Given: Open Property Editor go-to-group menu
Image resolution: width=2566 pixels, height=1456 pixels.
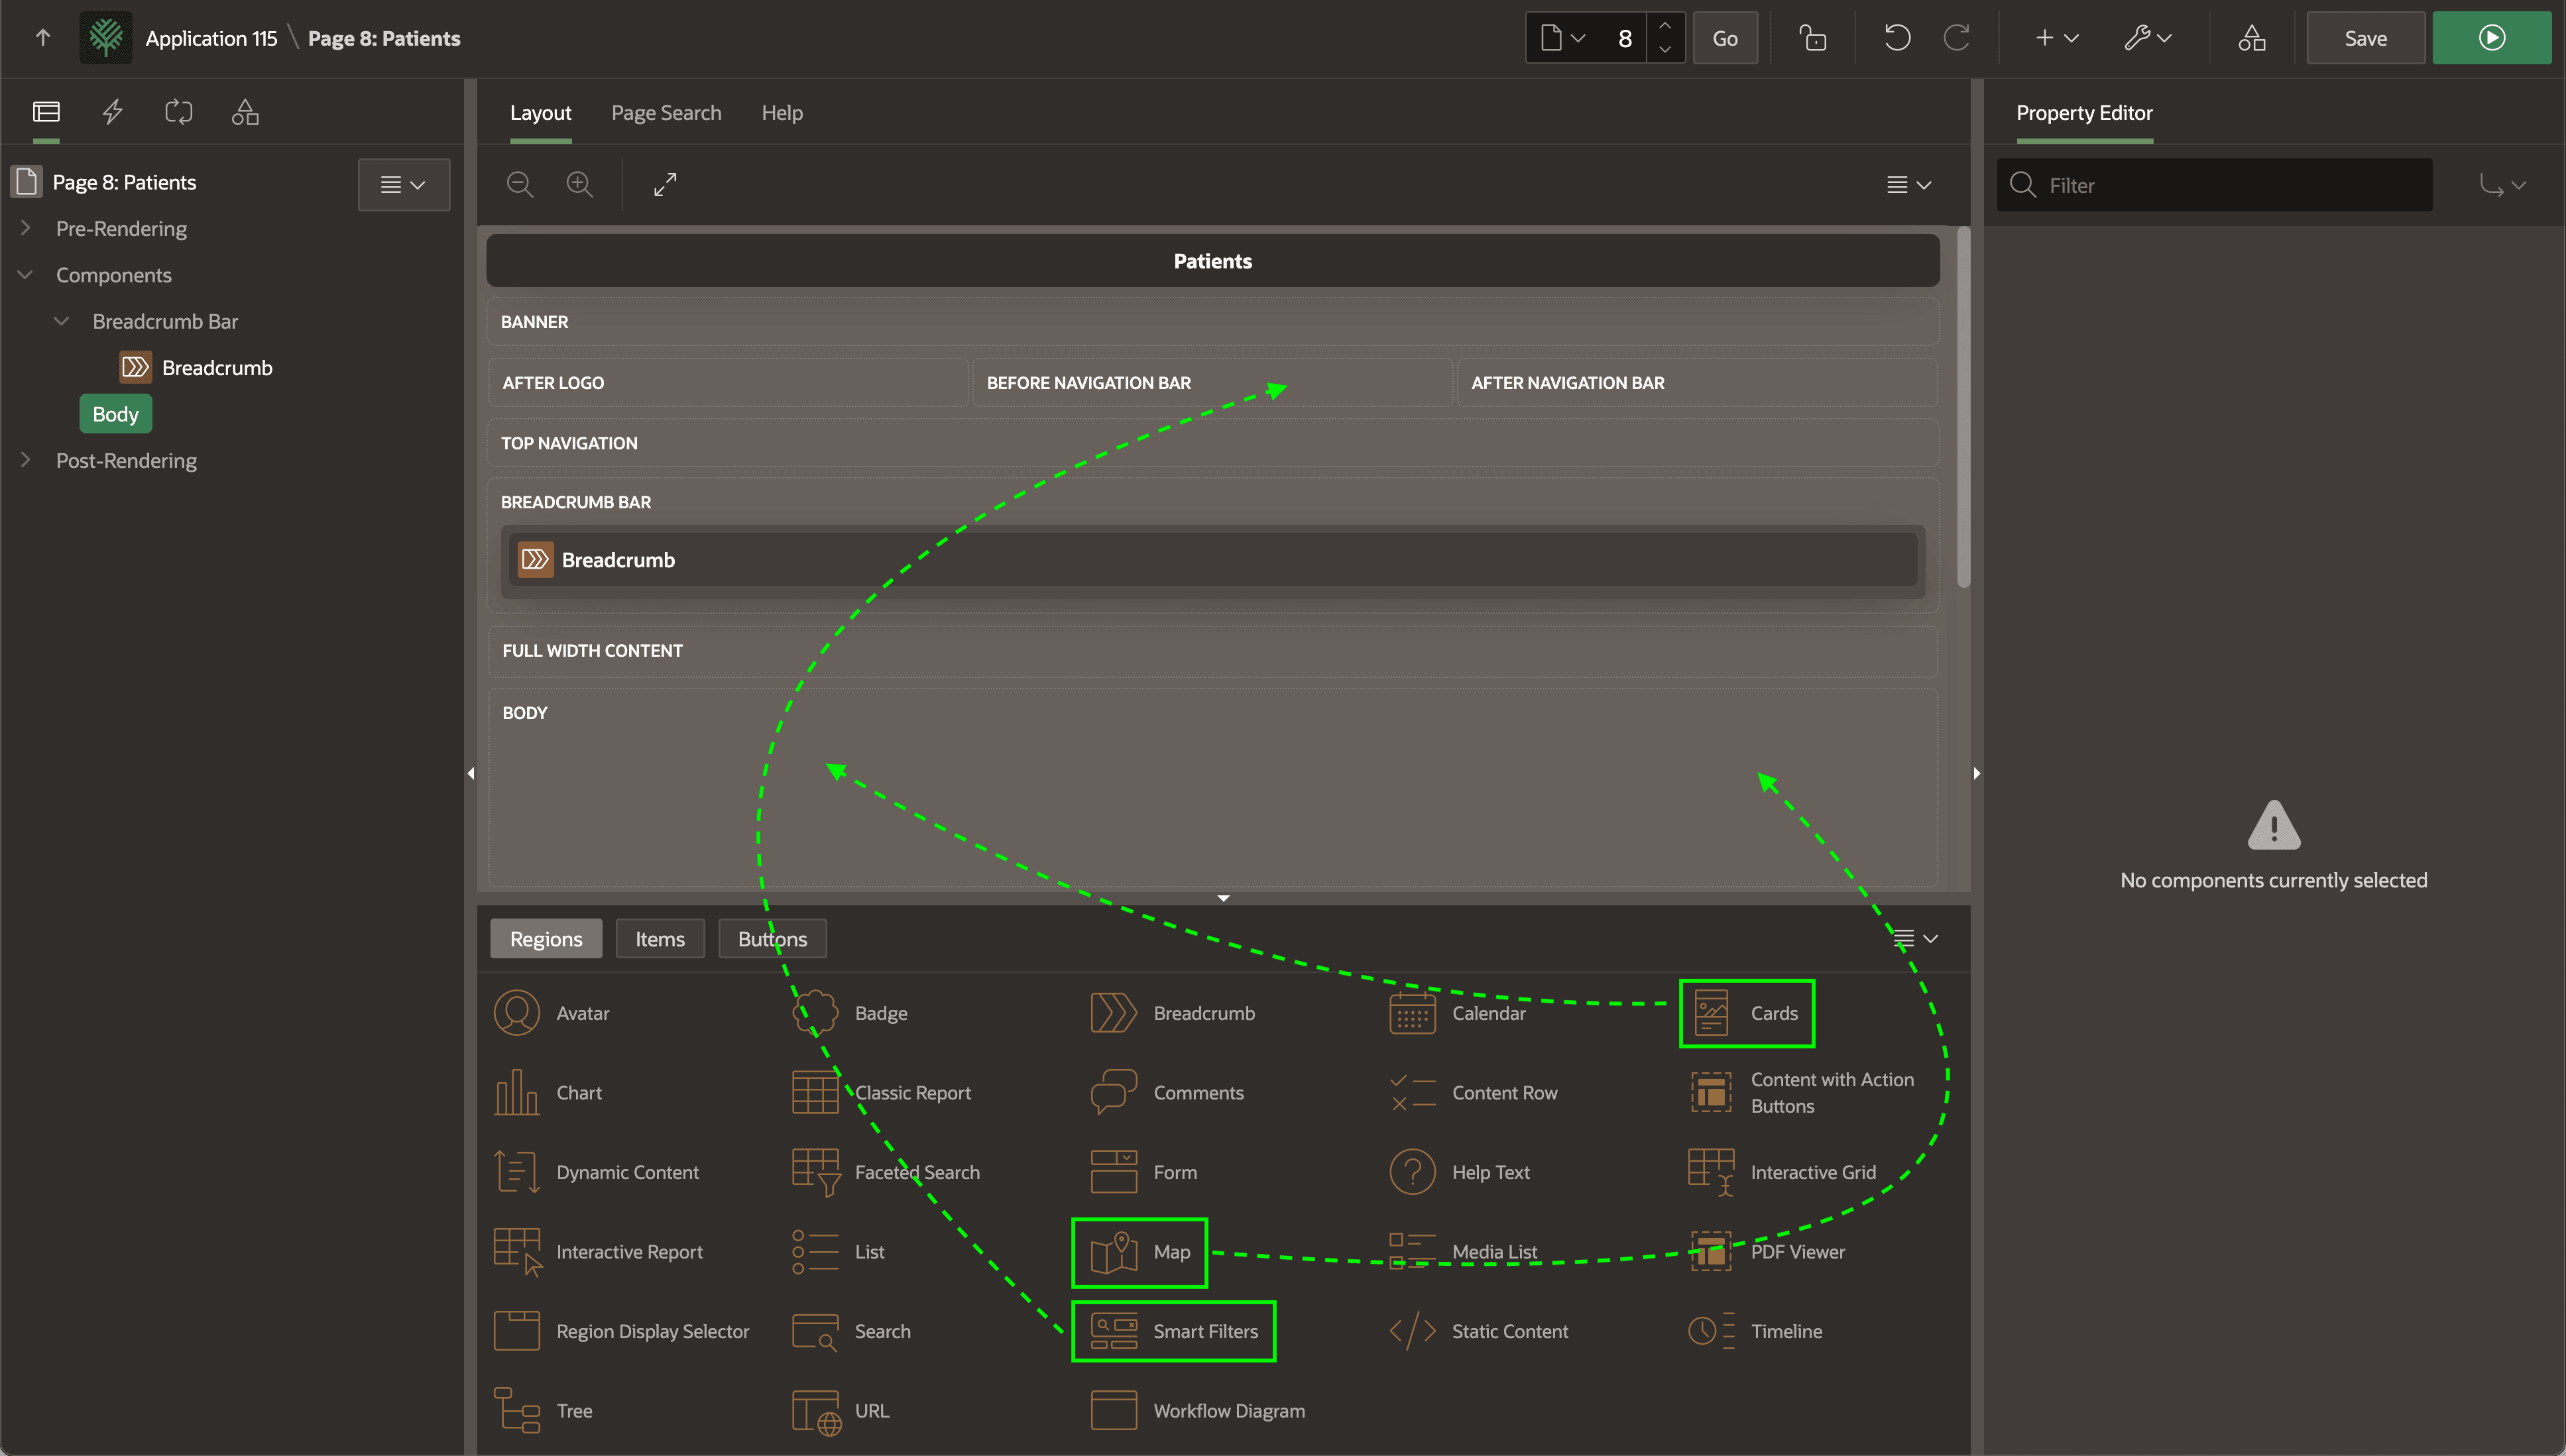Looking at the screenshot, I should pos(2502,185).
